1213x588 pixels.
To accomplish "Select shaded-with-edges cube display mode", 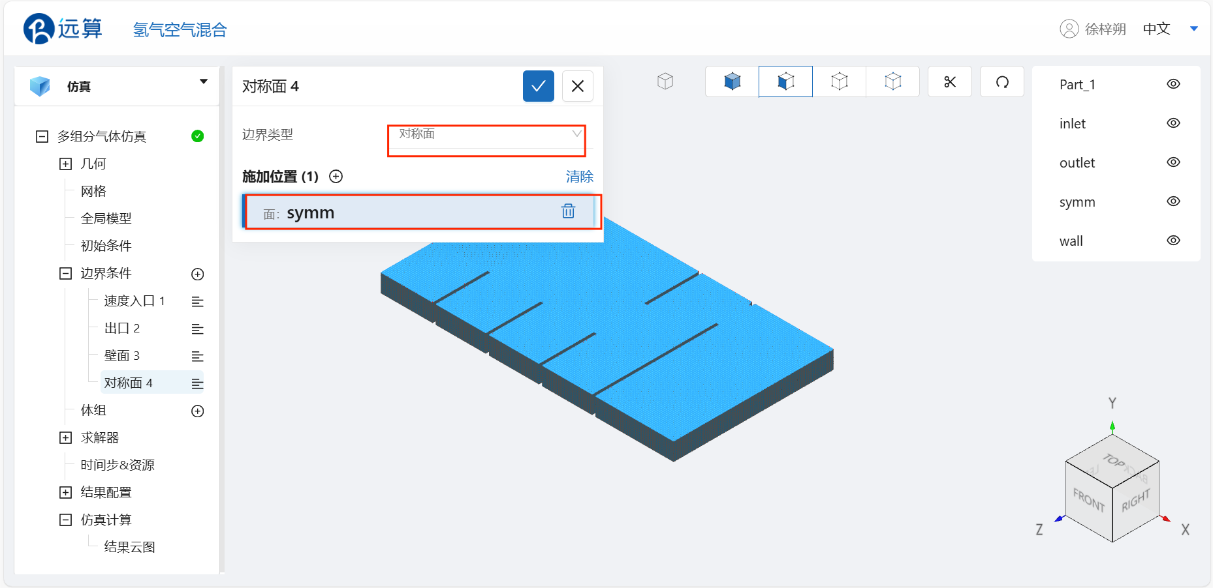I will pos(786,81).
